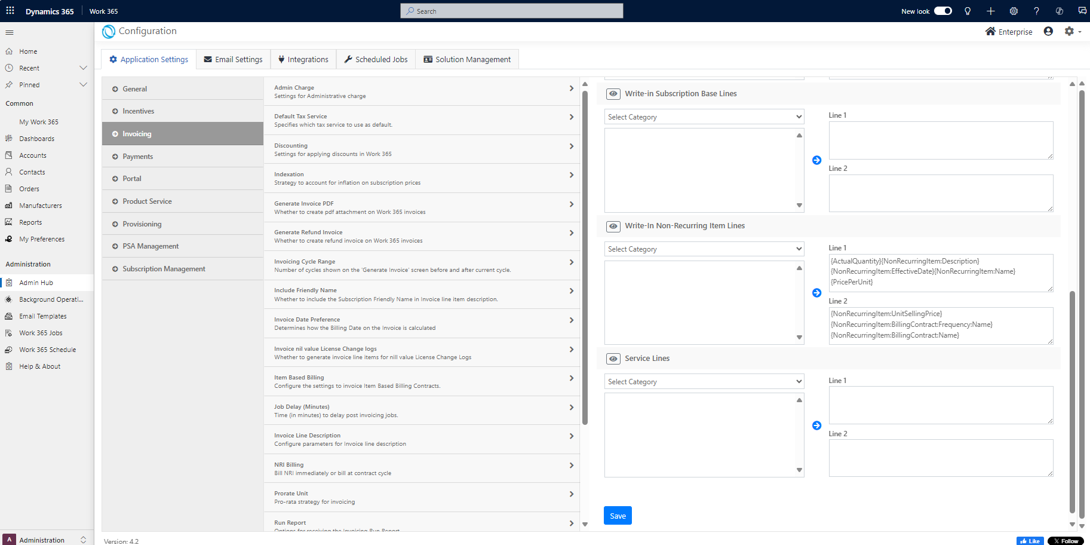Click the Reports icon in the sidebar

9,222
